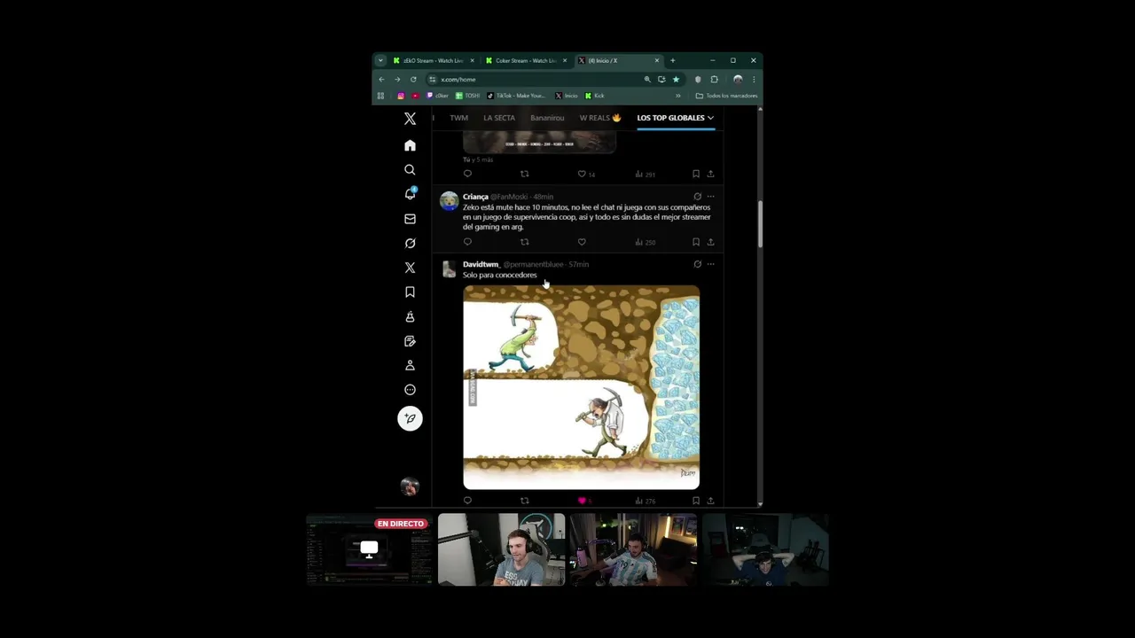
Task: Open TikTok bookmark in bookmarks bar
Action: point(516,96)
